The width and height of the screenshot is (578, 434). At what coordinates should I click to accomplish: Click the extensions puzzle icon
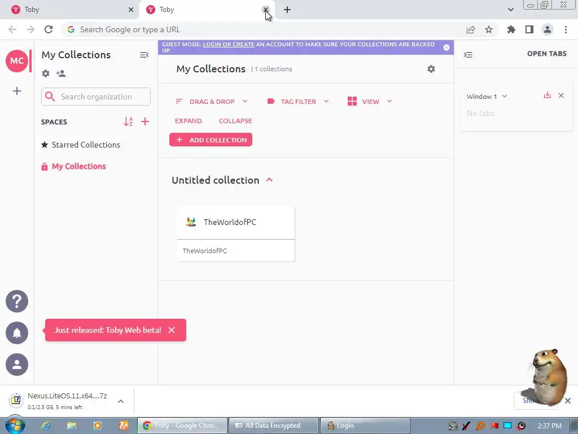pyautogui.click(x=511, y=29)
